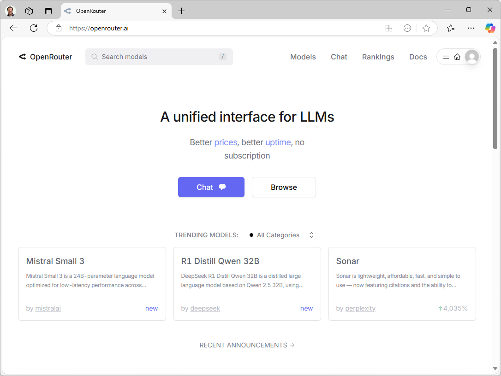Click the Recent Announcements arrow
501x376 pixels.
(292, 345)
